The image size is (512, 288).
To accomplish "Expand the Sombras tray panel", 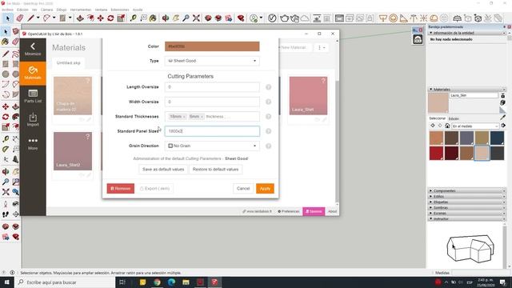I will click(x=467, y=207).
